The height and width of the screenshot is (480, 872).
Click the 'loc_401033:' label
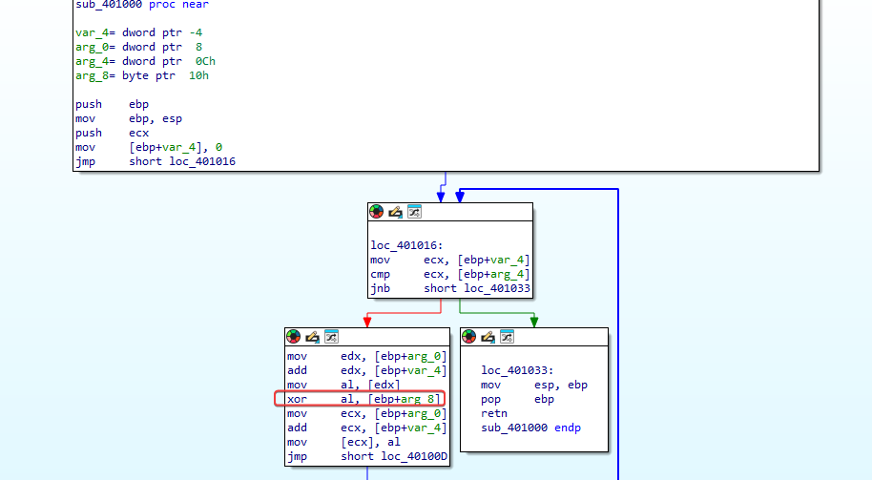point(517,370)
